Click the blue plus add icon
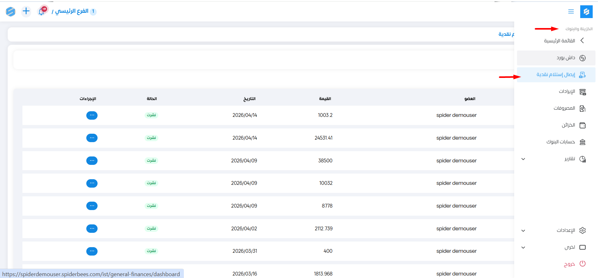Viewport: 598px width, 278px height. [x=26, y=12]
